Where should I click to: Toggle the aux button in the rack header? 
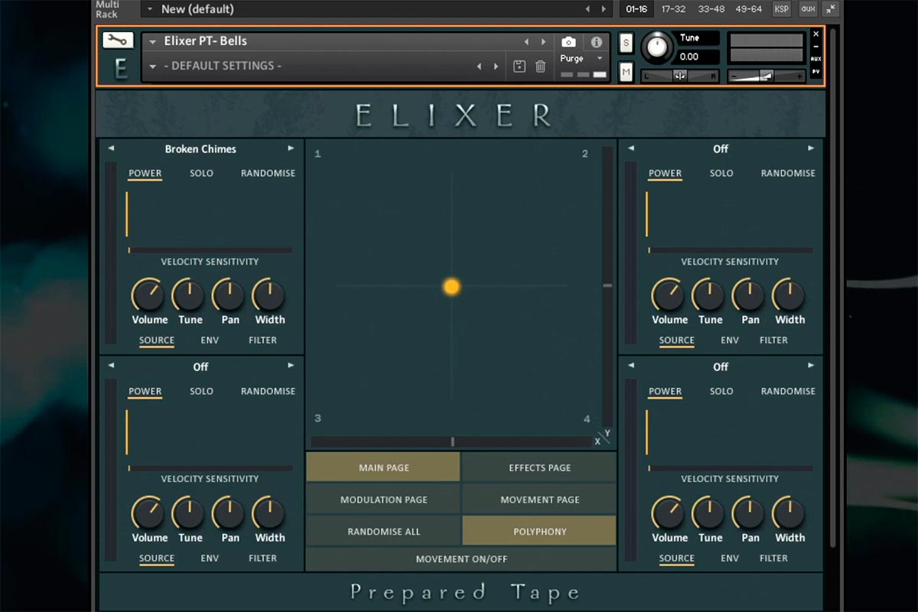808,9
